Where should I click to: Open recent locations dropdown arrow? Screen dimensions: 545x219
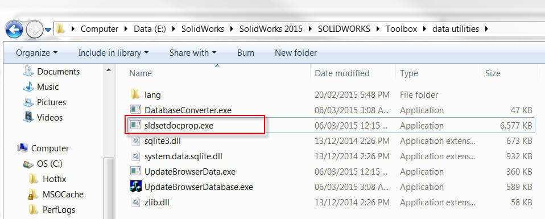[48, 30]
